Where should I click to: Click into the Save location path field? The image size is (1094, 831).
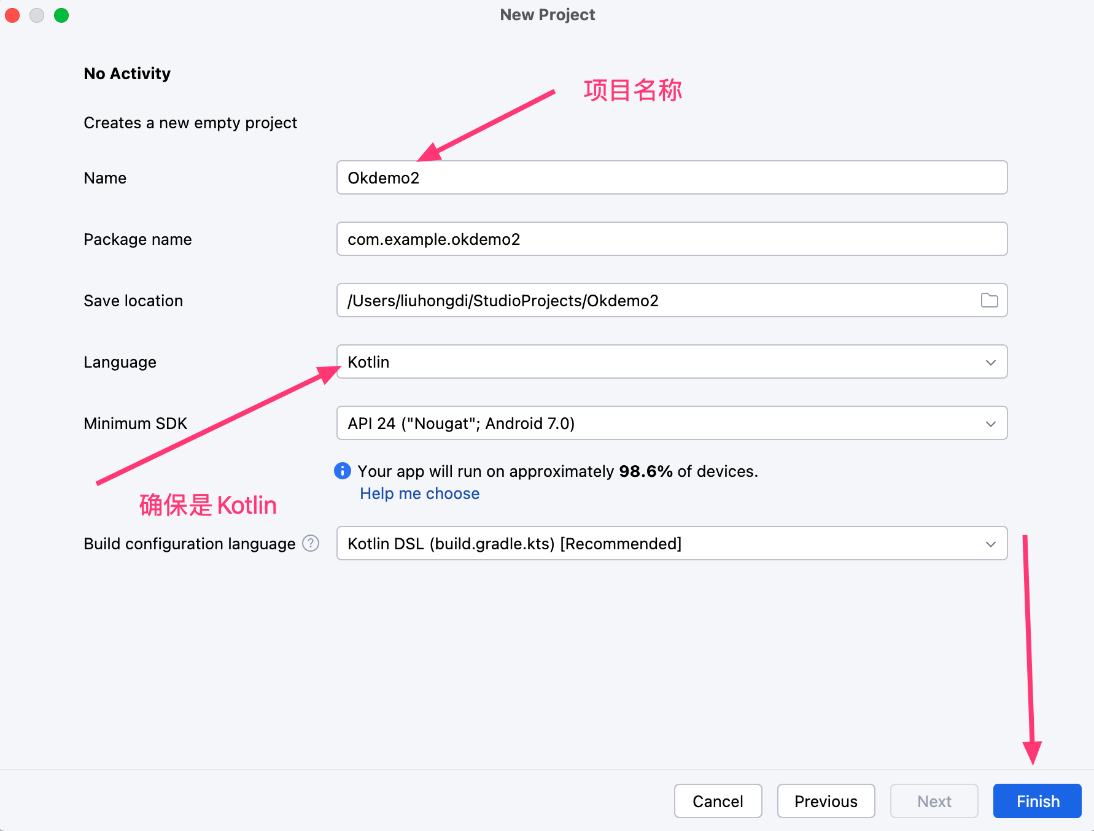pos(657,300)
